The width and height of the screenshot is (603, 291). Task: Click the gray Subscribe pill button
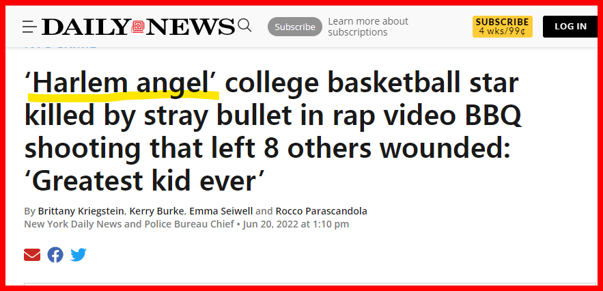pyautogui.click(x=295, y=27)
